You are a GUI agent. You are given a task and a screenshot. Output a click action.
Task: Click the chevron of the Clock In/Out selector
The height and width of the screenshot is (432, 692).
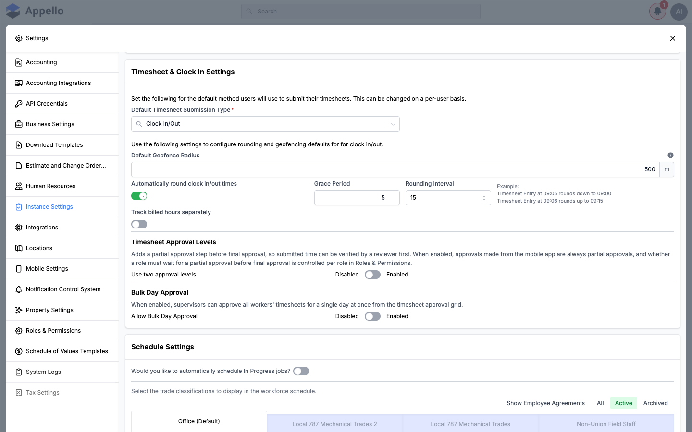(393, 124)
